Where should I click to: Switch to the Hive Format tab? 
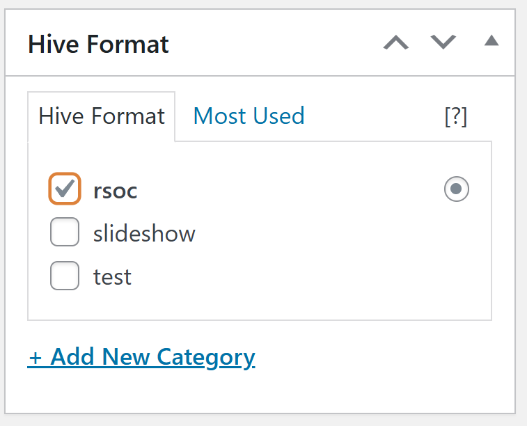[102, 116]
